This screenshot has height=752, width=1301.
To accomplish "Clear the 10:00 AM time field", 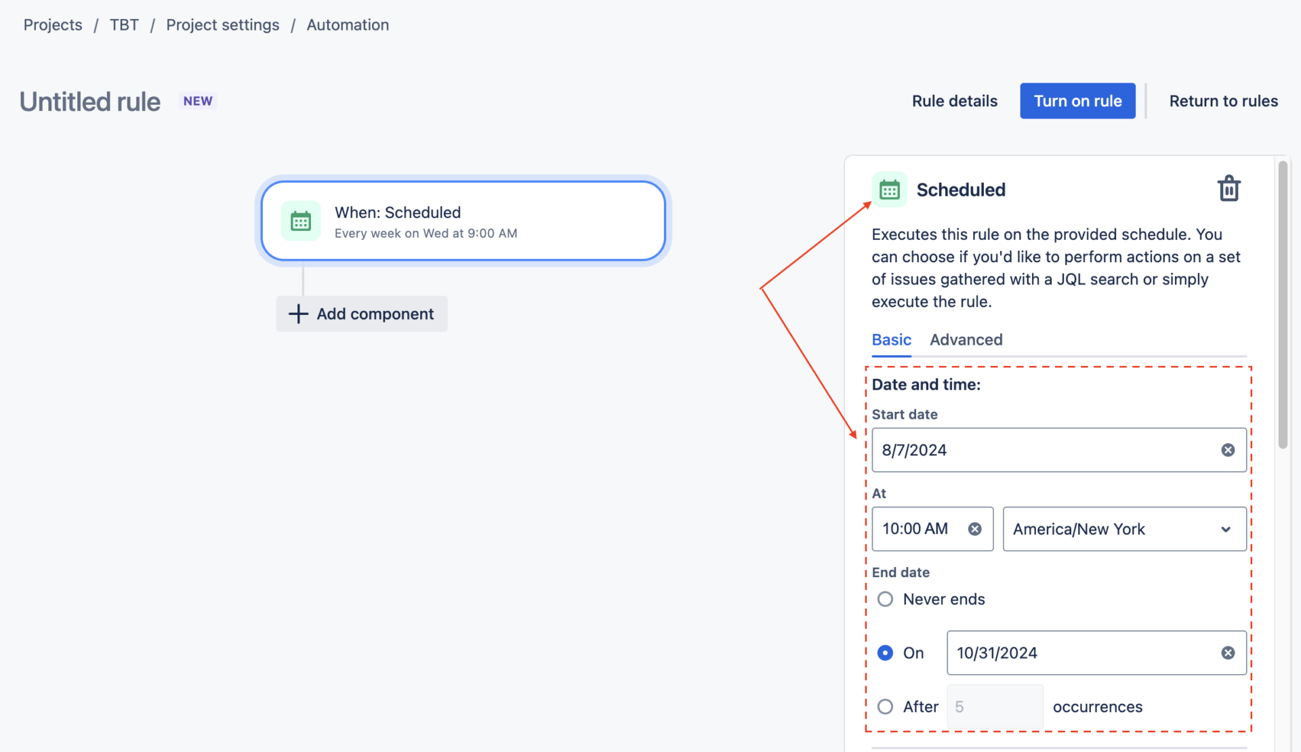I will (975, 529).
